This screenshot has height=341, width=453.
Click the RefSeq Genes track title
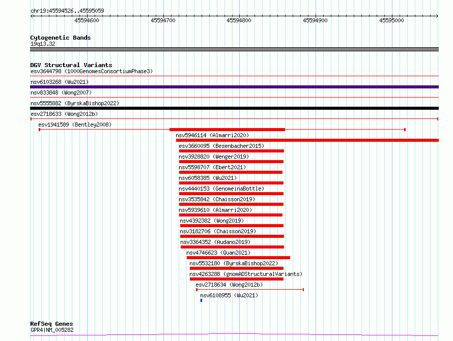tap(51, 324)
